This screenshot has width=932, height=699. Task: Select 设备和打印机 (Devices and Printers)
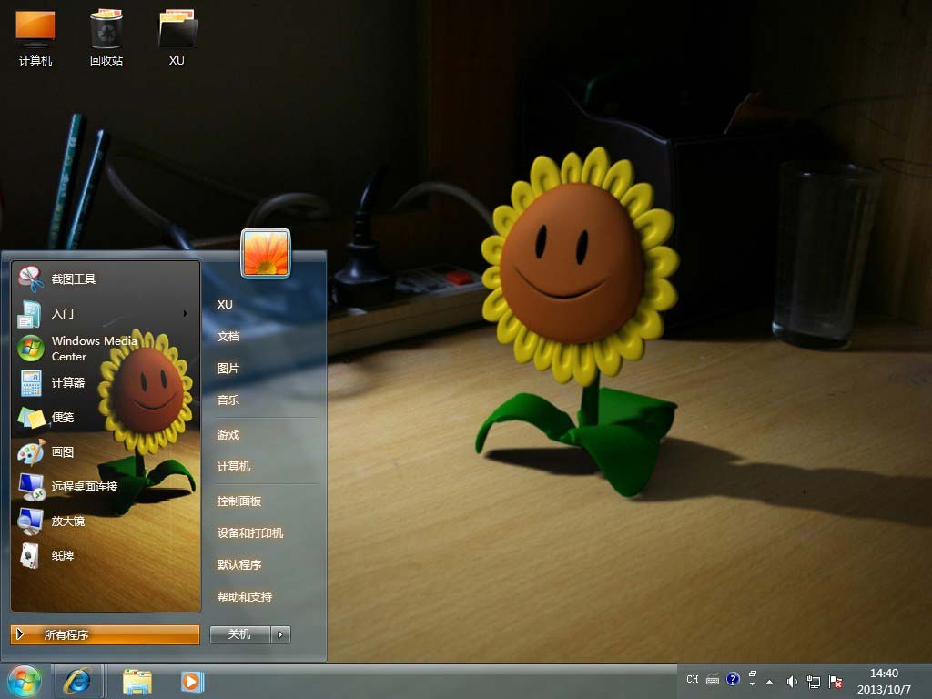250,533
